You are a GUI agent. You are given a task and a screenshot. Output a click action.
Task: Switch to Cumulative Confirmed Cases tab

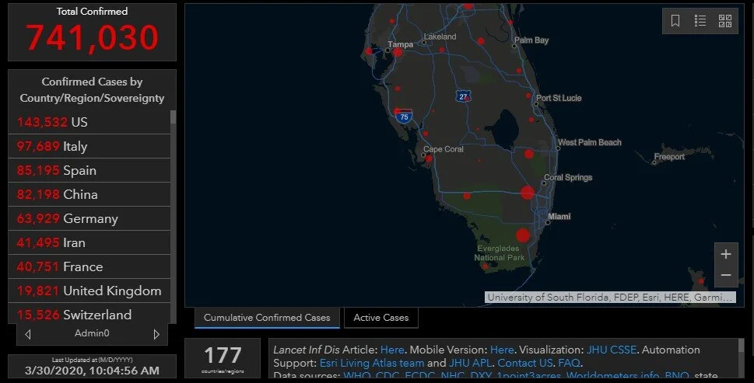tap(267, 318)
